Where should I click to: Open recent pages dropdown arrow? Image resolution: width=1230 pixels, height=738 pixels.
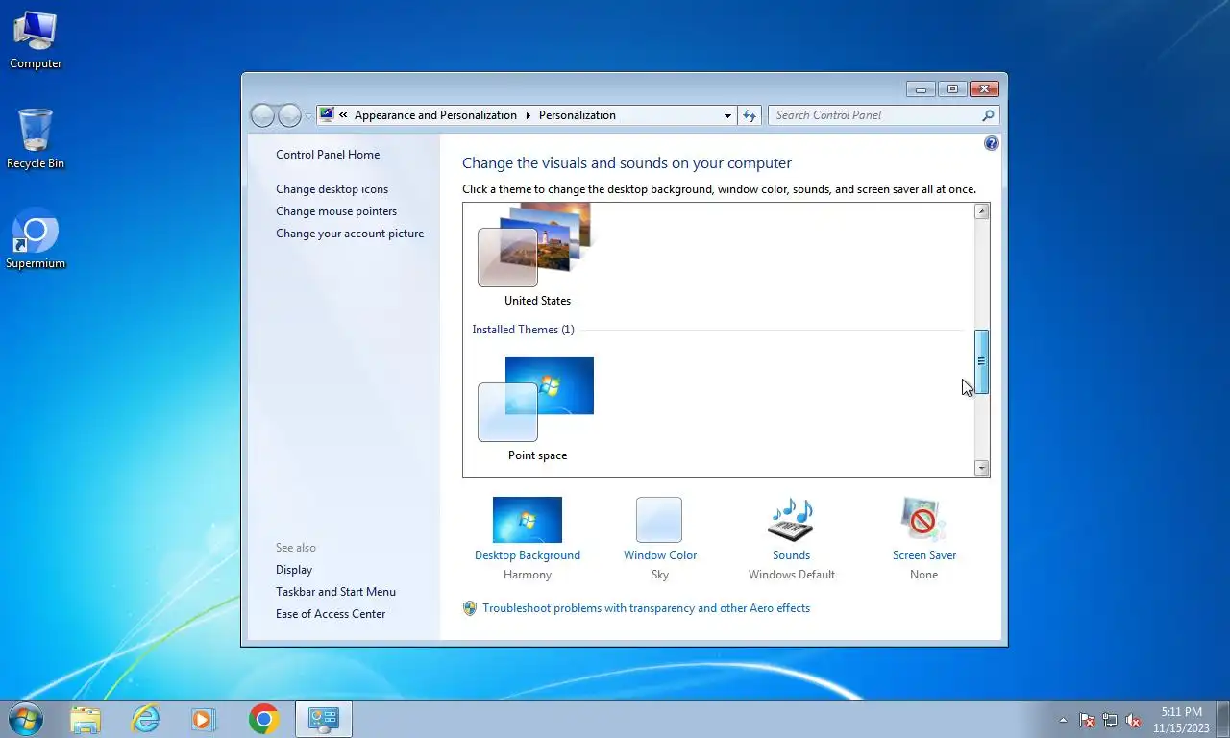(308, 116)
